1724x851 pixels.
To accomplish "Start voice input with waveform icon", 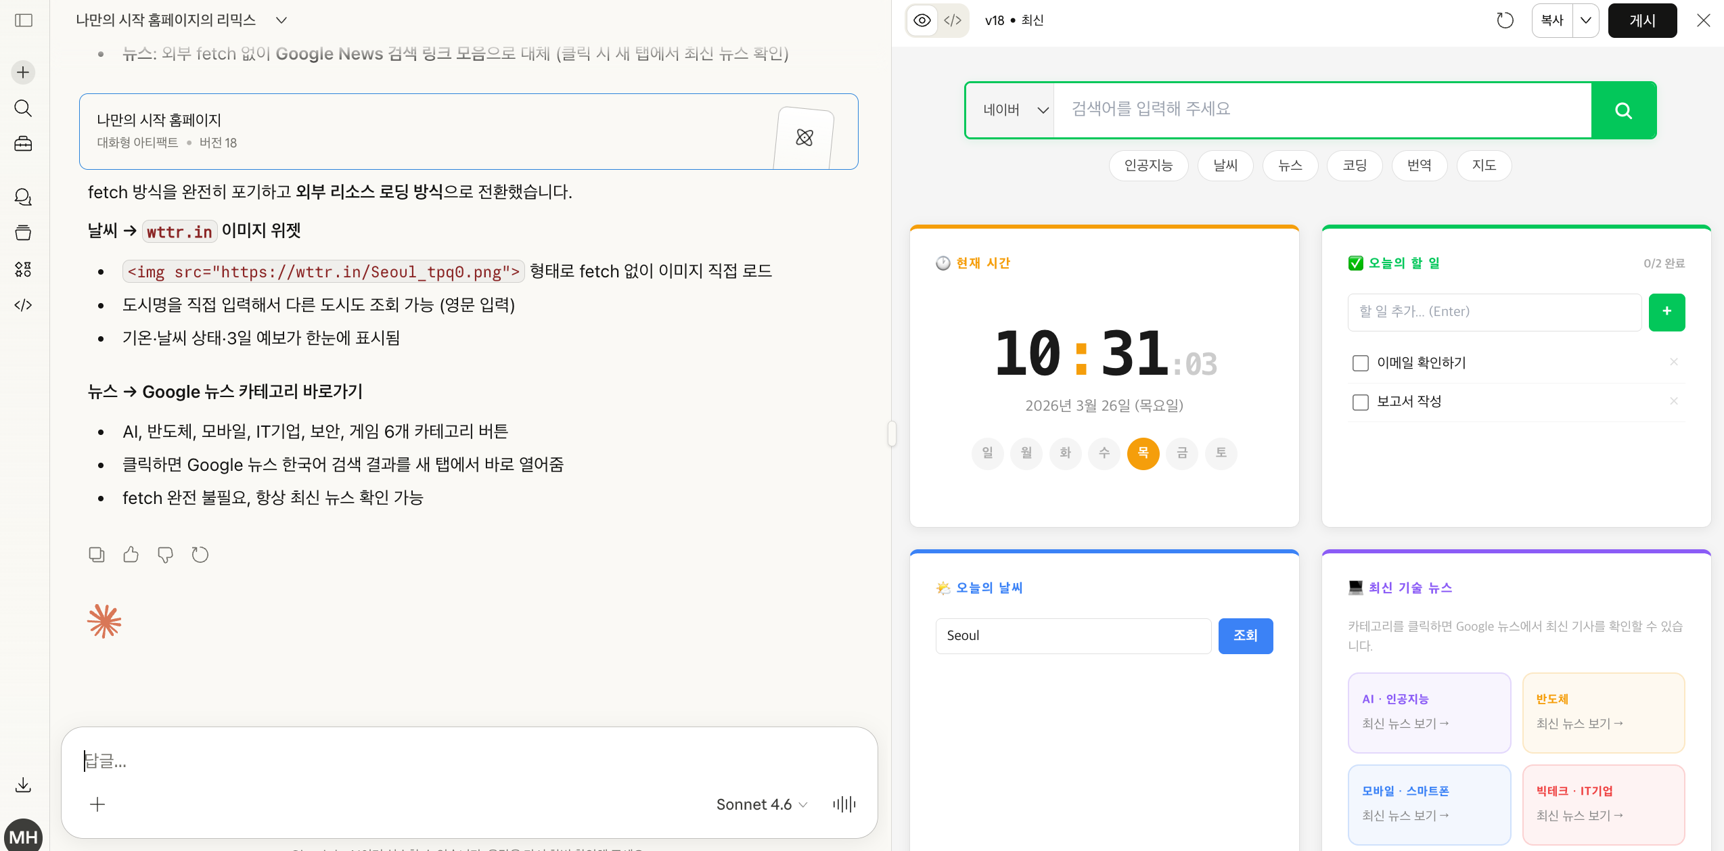I will coord(844,804).
